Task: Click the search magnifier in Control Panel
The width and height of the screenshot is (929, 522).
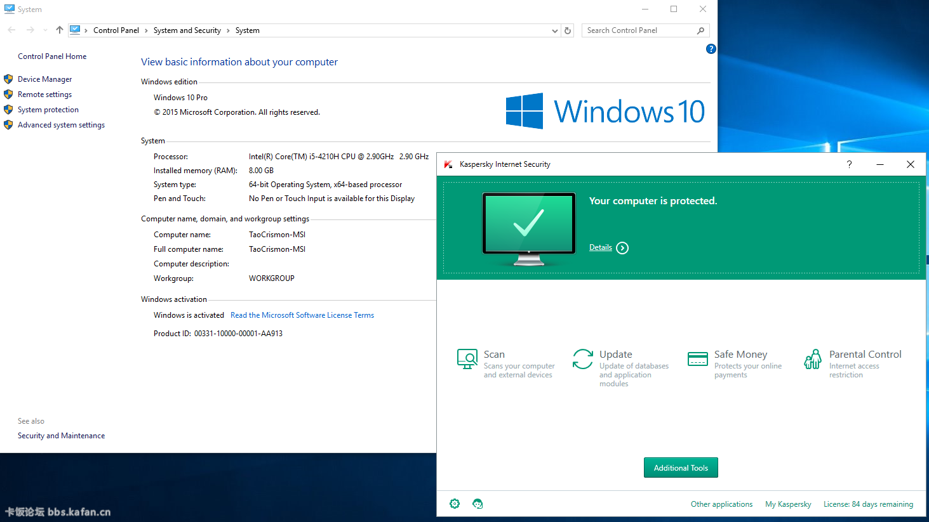Action: [x=701, y=30]
